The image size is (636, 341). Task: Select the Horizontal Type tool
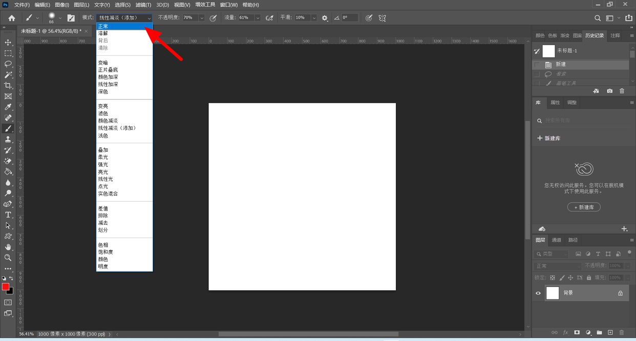[8, 215]
